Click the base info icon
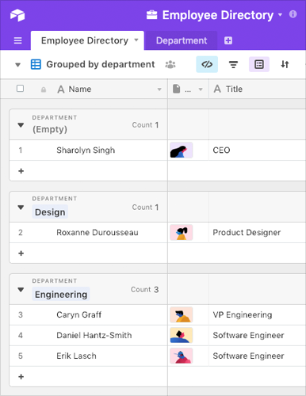306x396 pixels. pyautogui.click(x=293, y=14)
